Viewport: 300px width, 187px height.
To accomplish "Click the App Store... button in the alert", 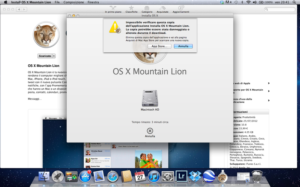I will [x=159, y=46].
